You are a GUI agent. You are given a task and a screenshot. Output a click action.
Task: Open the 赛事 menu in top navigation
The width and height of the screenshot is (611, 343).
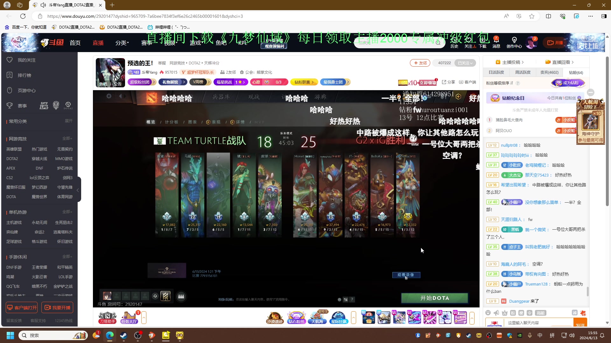point(146,43)
